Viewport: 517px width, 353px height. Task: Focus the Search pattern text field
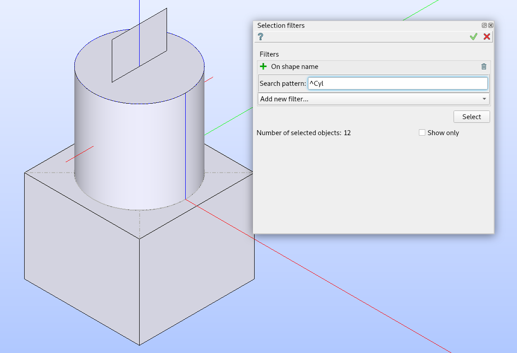coord(397,84)
